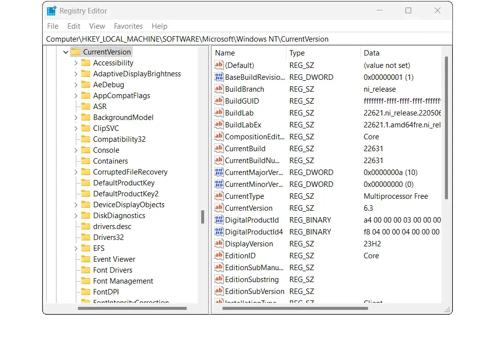Image resolution: width=496 pixels, height=351 pixels.
Task: Expand the AeDebug key
Action: click(x=76, y=85)
